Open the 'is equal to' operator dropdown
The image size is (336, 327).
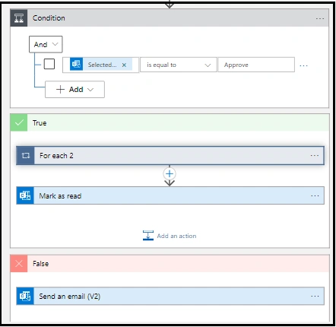click(x=179, y=65)
